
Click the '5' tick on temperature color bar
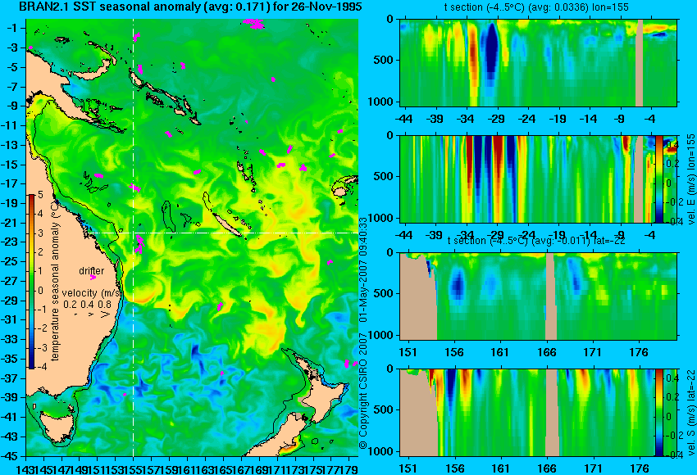(x=40, y=194)
